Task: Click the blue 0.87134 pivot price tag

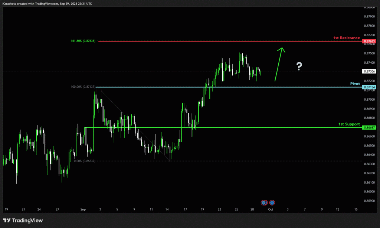Action: 370,87
